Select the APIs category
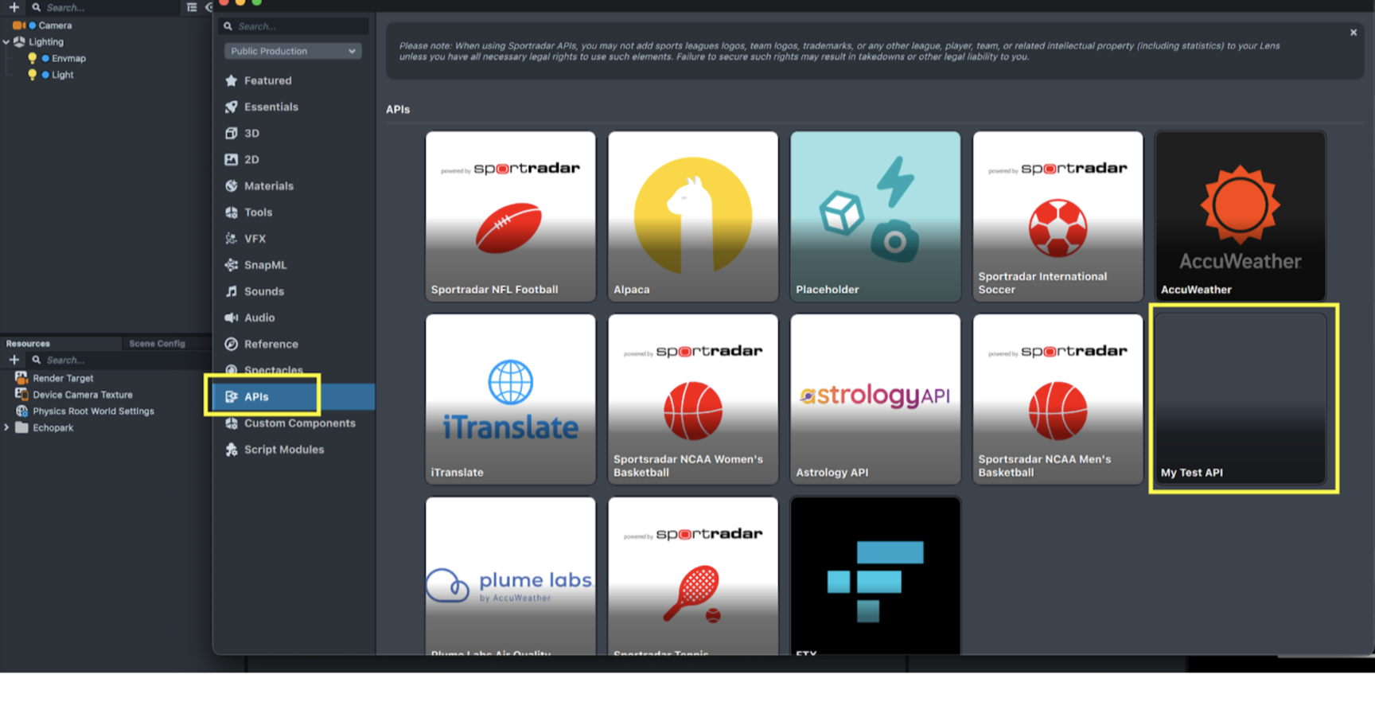The width and height of the screenshot is (1375, 721). pos(293,396)
